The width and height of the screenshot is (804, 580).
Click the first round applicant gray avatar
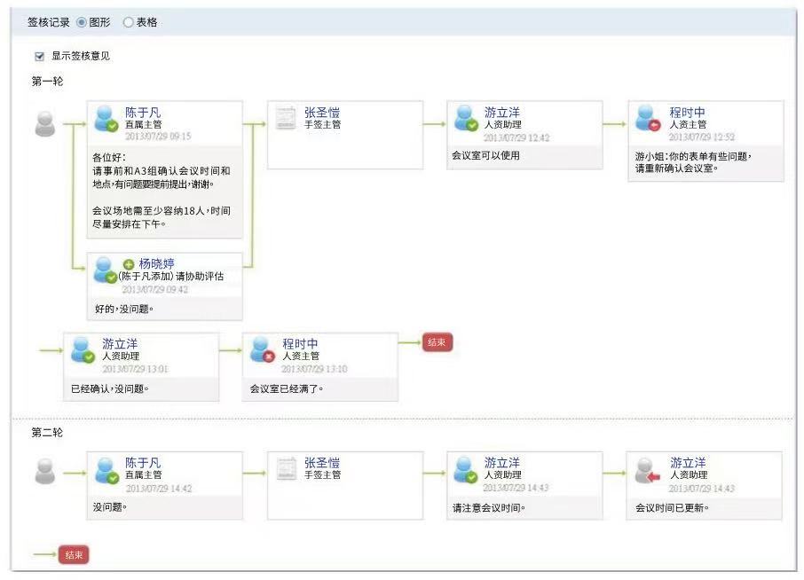point(44,124)
